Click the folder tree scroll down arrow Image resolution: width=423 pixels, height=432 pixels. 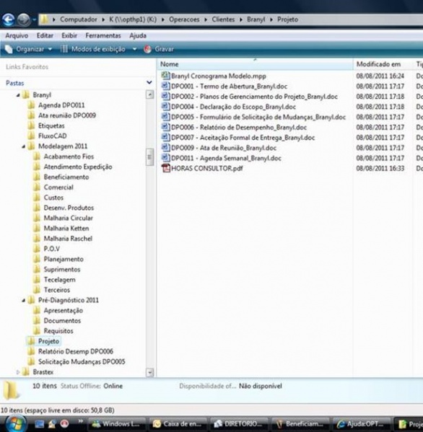149,373
